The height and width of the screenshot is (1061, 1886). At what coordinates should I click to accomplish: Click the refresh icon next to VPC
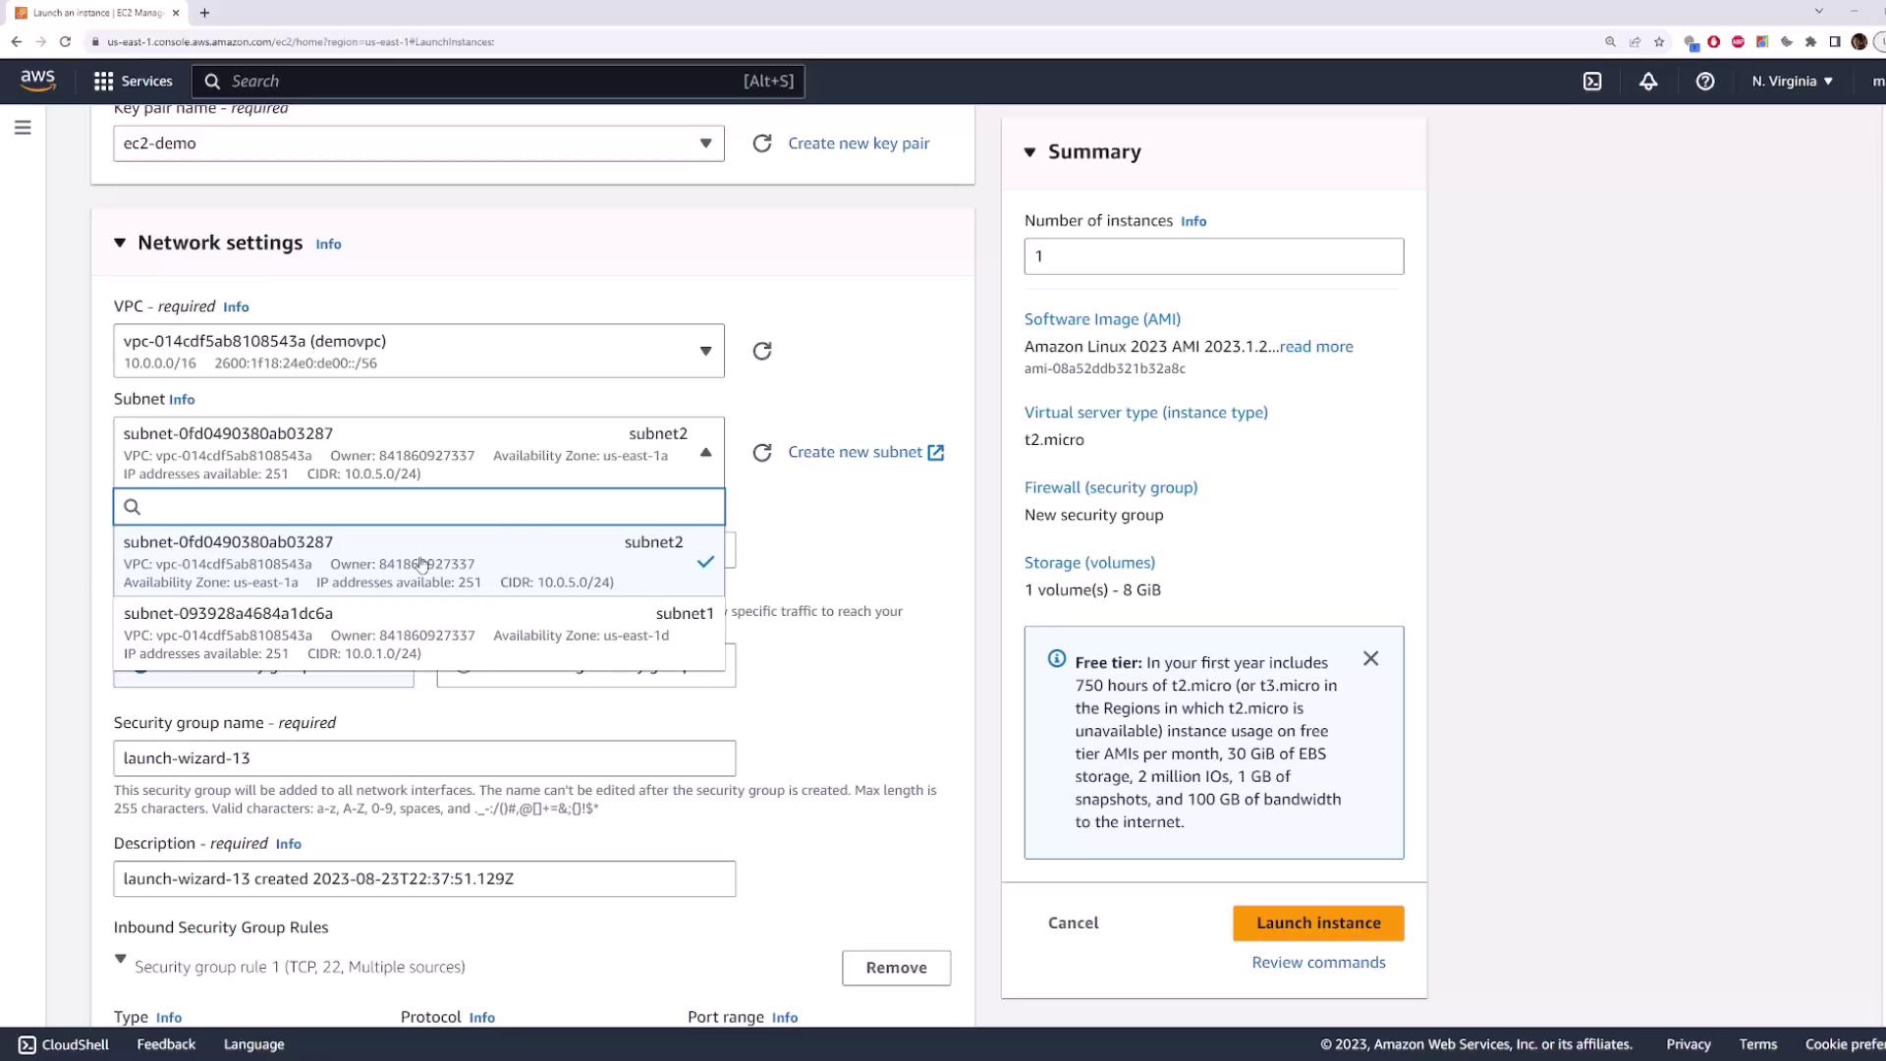[762, 352]
